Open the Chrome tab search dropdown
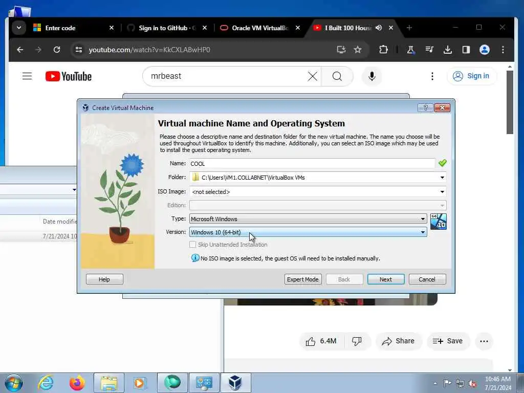Image resolution: width=524 pixels, height=393 pixels. click(x=19, y=28)
